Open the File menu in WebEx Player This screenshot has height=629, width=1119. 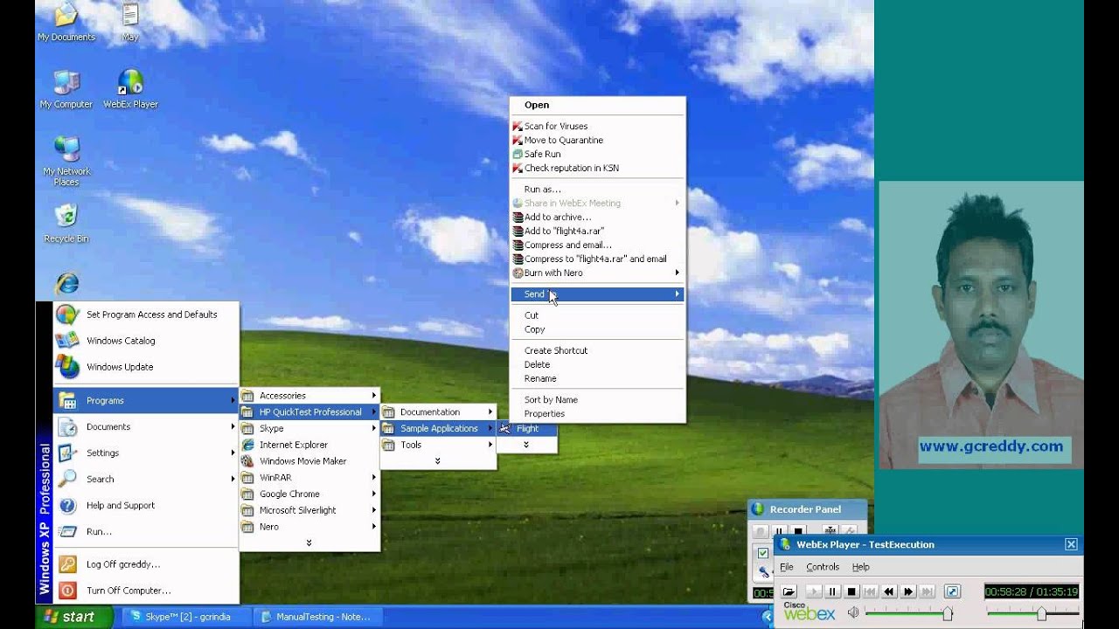click(x=787, y=567)
